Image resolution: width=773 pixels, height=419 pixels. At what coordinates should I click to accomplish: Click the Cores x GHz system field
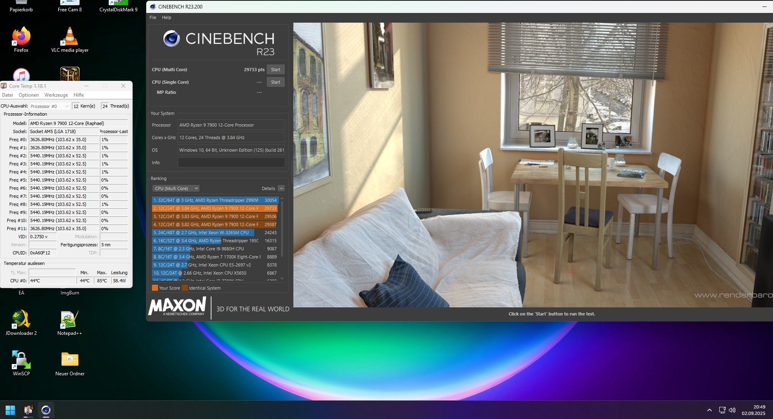click(232, 138)
